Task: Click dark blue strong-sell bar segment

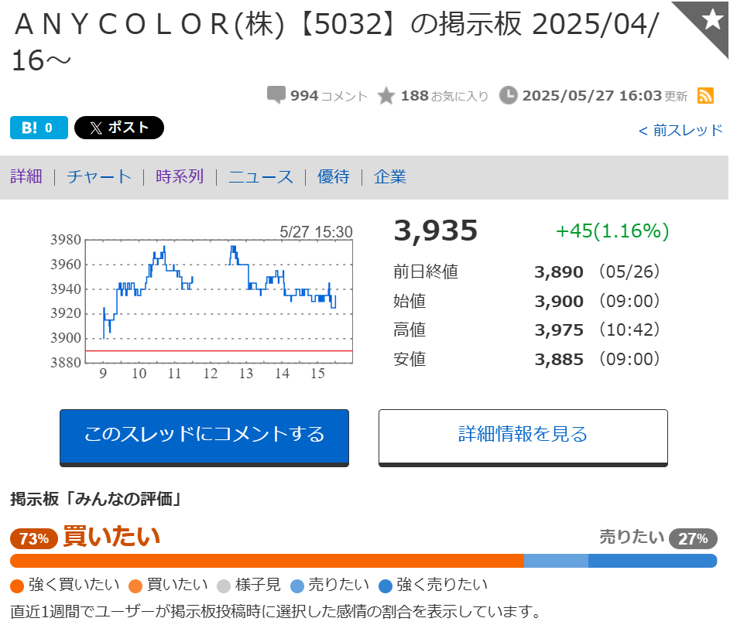Action: [653, 561]
